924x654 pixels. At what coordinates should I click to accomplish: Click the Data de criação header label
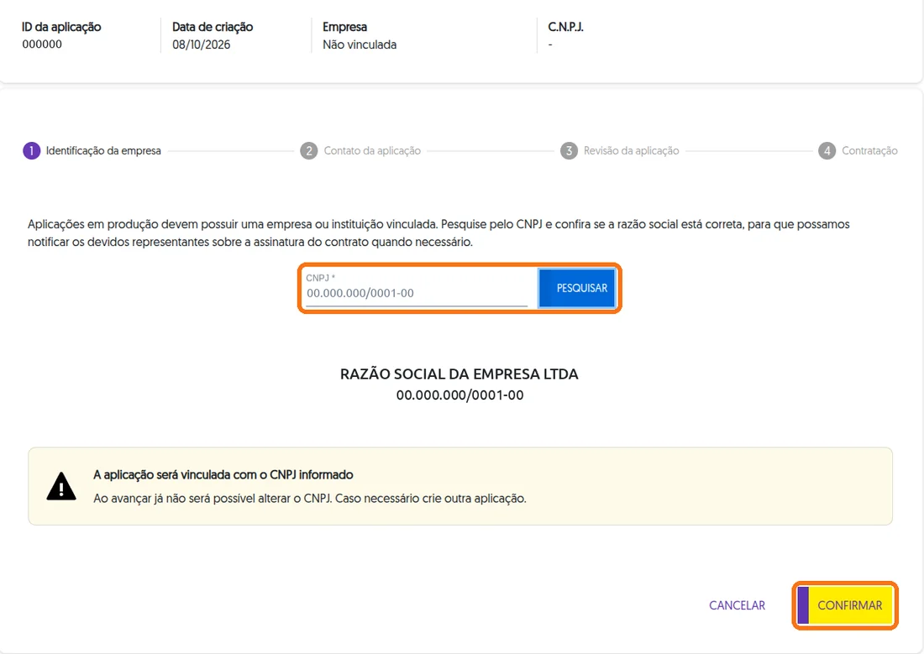(x=213, y=27)
